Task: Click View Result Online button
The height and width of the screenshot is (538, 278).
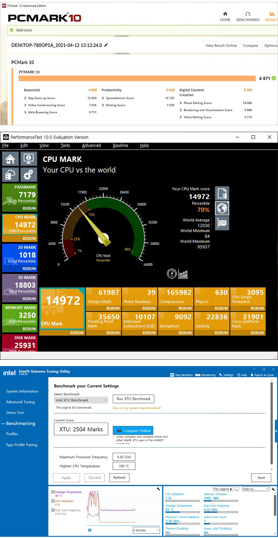Action: coord(221,45)
